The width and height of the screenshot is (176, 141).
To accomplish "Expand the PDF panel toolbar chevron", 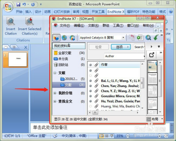I will pyautogui.click(x=161, y=53).
